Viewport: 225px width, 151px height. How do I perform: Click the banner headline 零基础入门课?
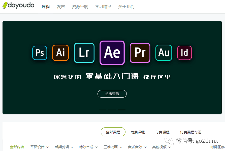pyautogui.click(x=112, y=76)
